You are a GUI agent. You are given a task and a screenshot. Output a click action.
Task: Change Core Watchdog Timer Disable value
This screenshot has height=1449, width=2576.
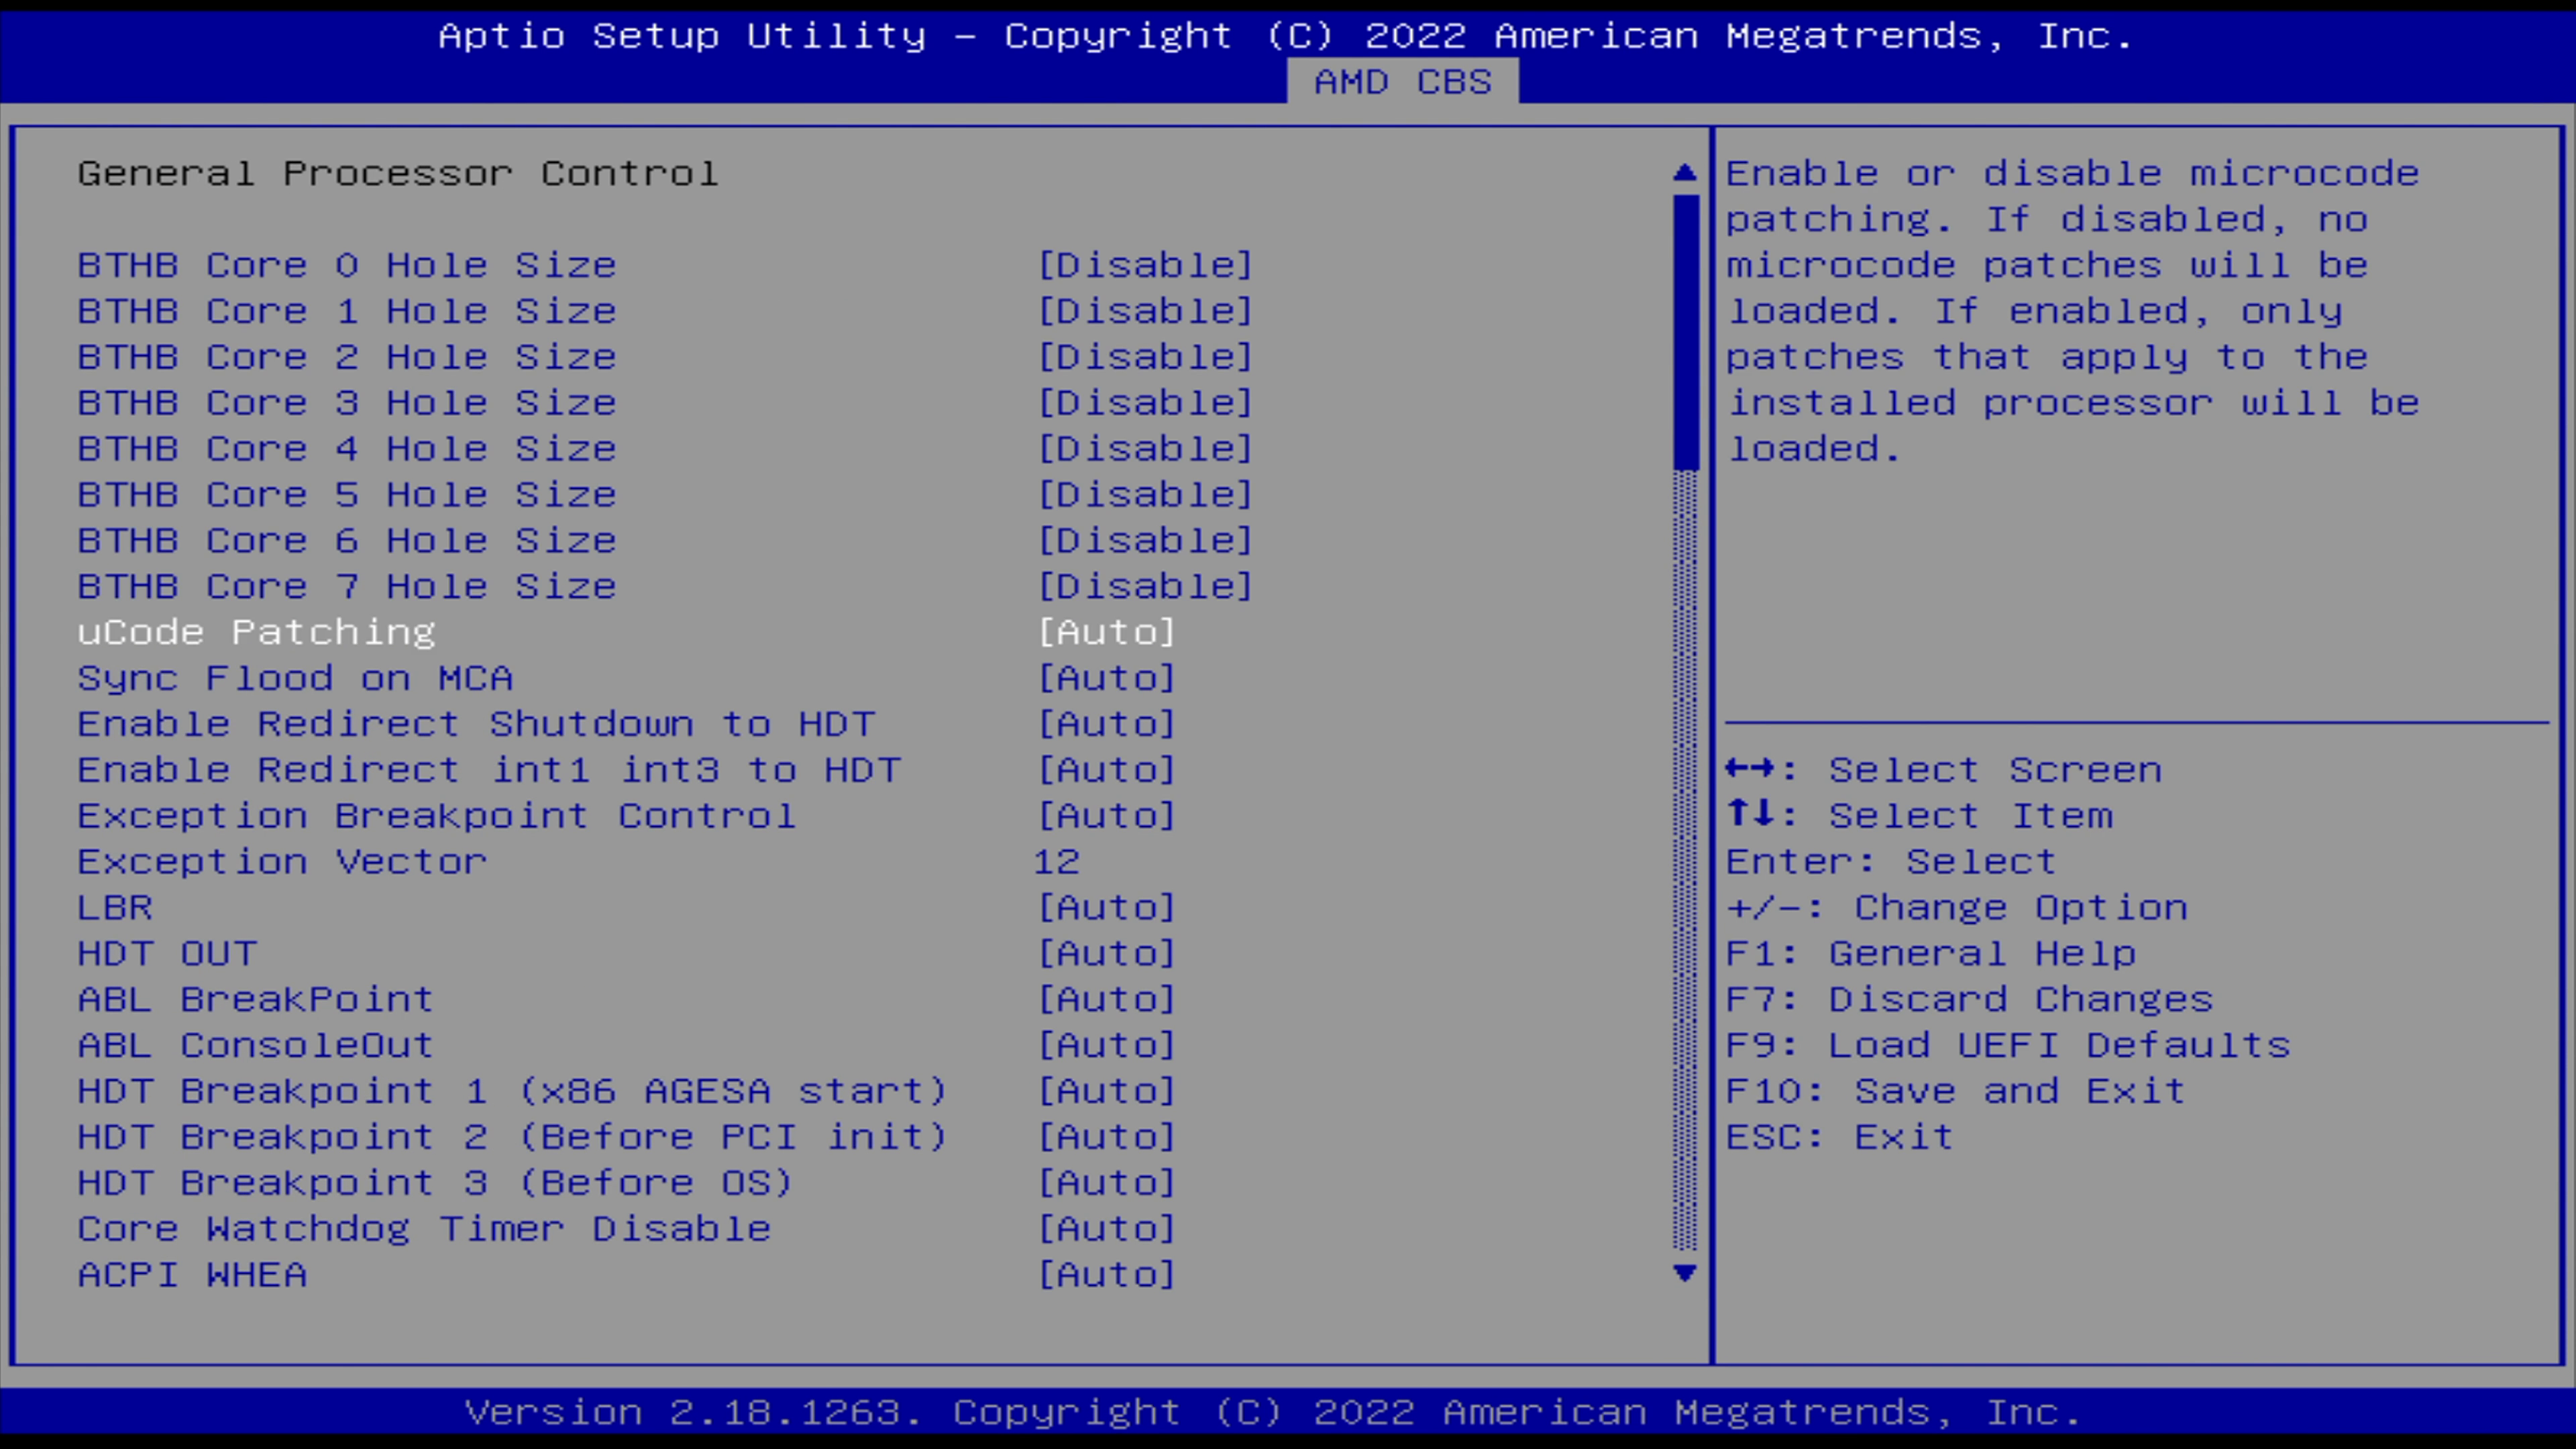pyautogui.click(x=1106, y=1229)
